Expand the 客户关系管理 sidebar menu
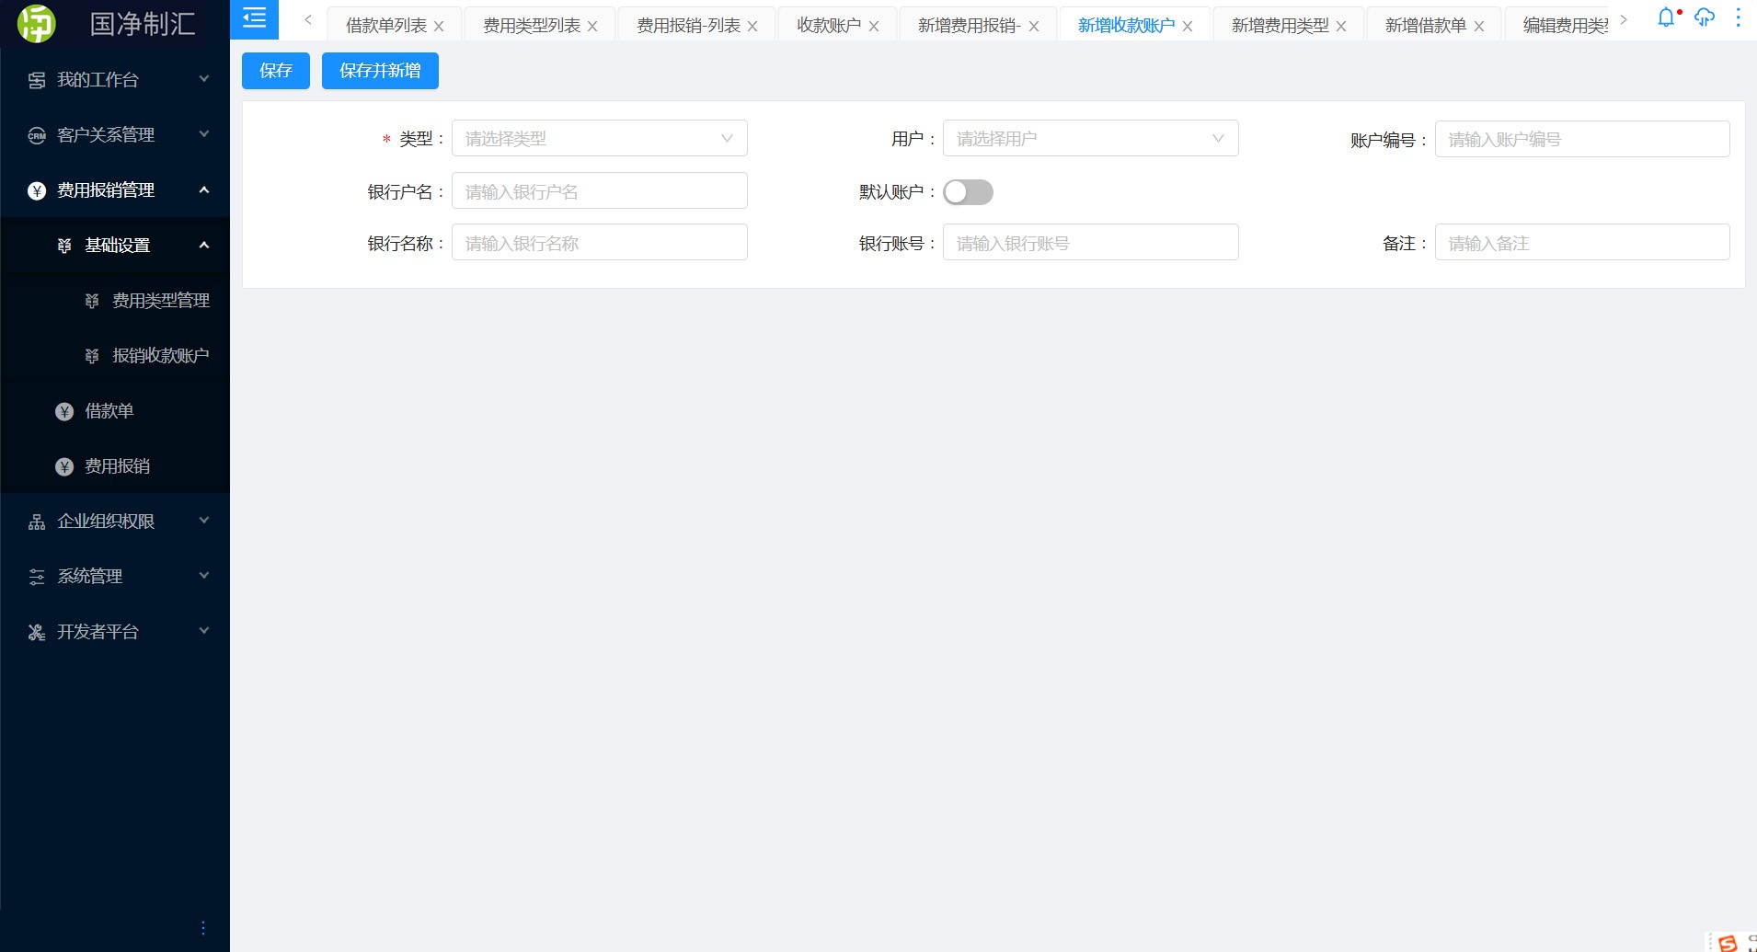The height and width of the screenshot is (952, 1757). click(x=115, y=135)
